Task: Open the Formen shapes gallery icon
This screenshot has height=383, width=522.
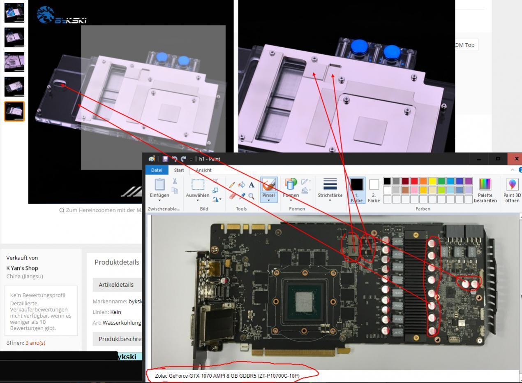Action: (x=291, y=184)
